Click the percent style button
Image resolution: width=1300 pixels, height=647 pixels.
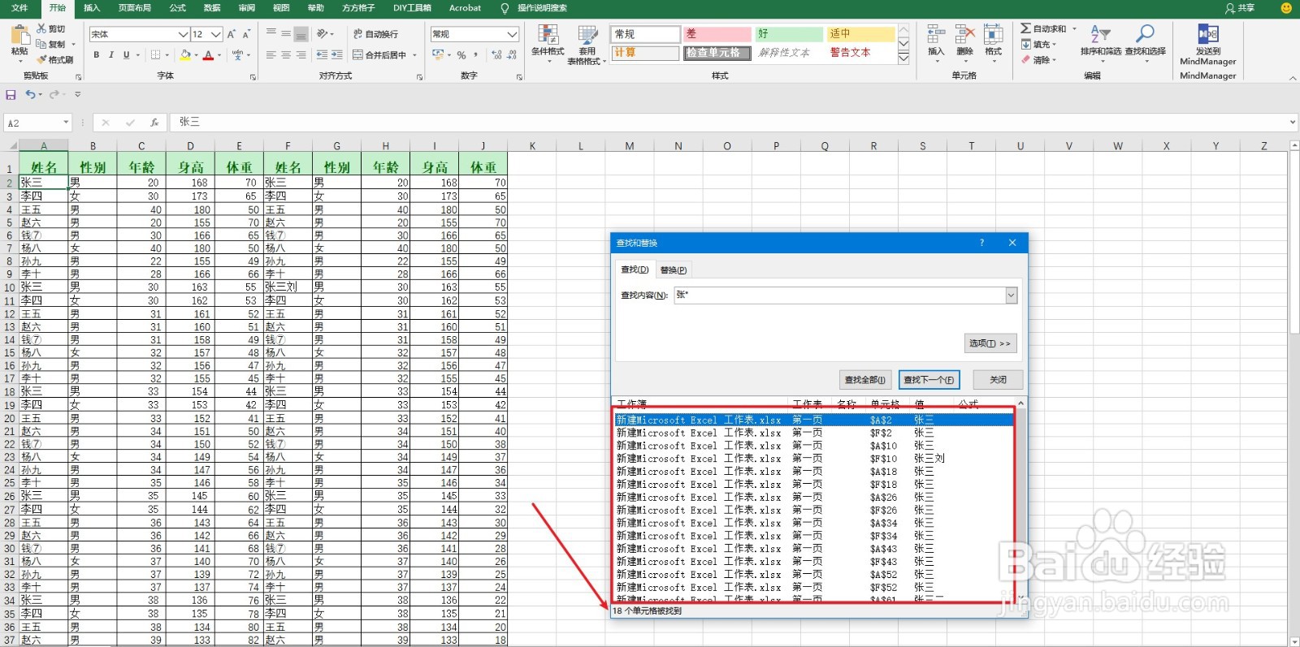click(x=461, y=55)
